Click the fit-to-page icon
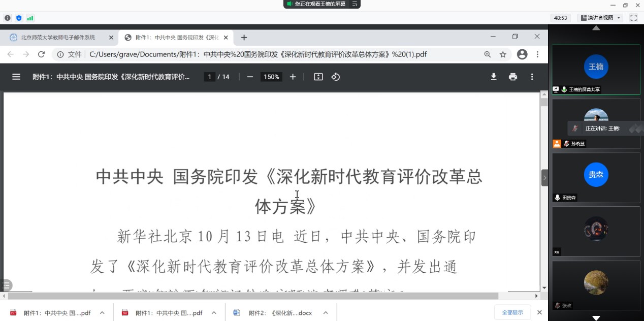Viewport: 644px width, 321px height. [x=318, y=77]
